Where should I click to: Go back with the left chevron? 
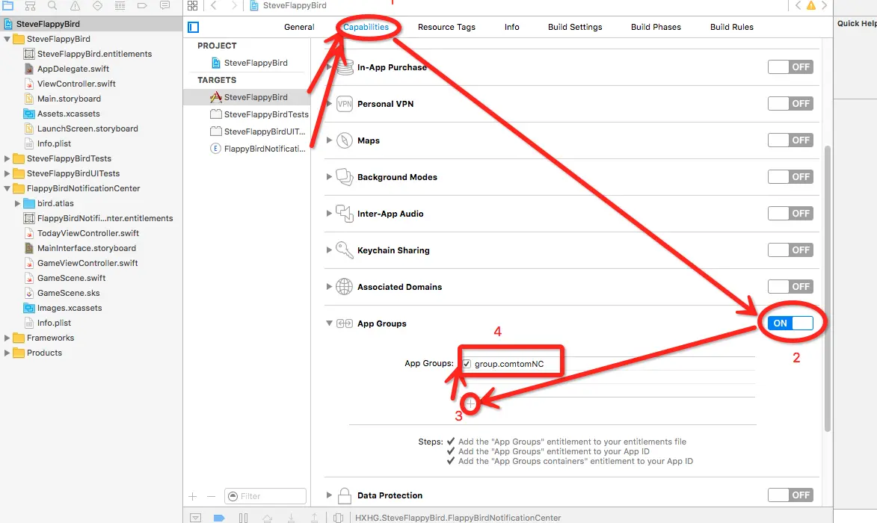(x=214, y=5)
